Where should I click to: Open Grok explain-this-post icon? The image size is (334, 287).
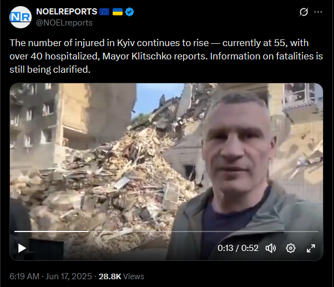point(303,12)
